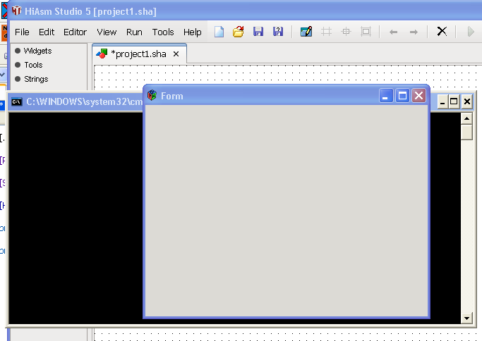
Task: Expand the Widgets palette group
Action: click(x=33, y=51)
